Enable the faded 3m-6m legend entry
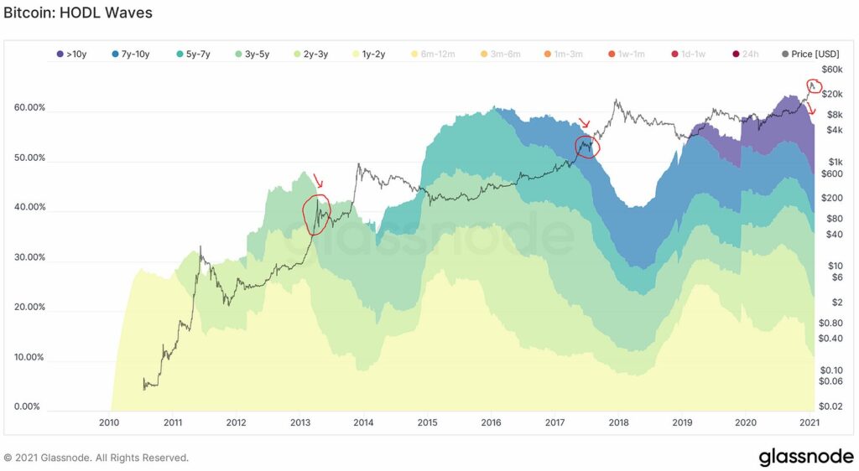 click(x=501, y=54)
